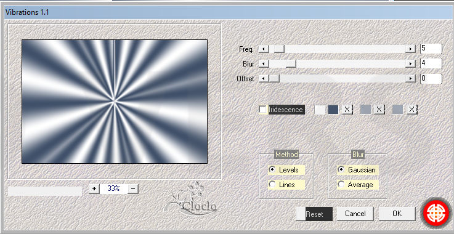The image size is (454, 234).
Task: Open the dark blue color swatch
Action: (x=333, y=110)
